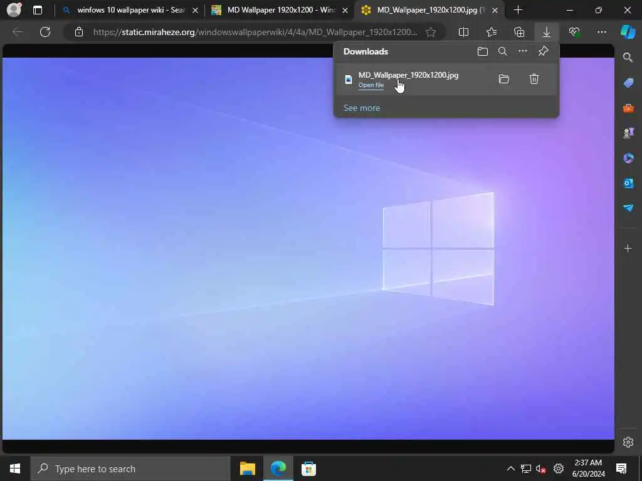Open a new tab with the plus button
642x481 pixels.
(x=518, y=10)
